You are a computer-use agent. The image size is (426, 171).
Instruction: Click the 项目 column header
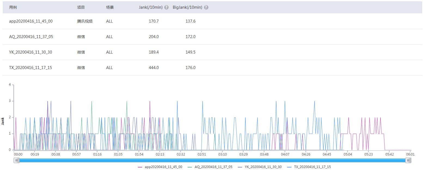pos(81,7)
